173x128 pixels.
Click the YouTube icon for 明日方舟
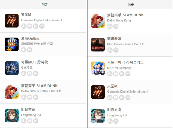30,121
